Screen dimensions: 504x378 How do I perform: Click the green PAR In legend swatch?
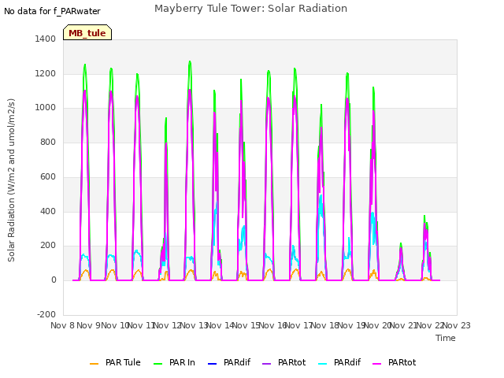[157, 364]
